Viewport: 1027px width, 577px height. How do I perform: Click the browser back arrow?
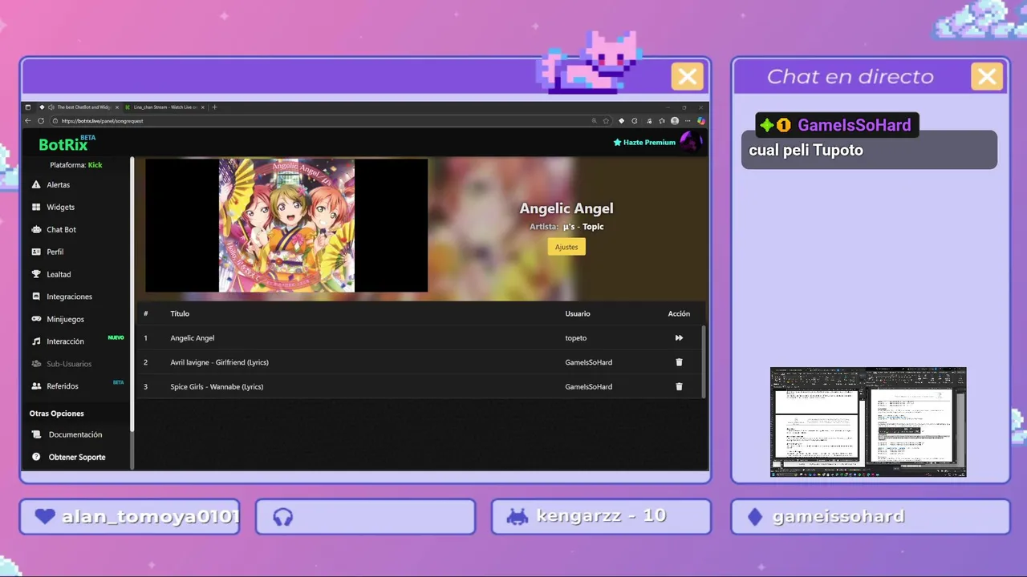pyautogui.click(x=28, y=121)
